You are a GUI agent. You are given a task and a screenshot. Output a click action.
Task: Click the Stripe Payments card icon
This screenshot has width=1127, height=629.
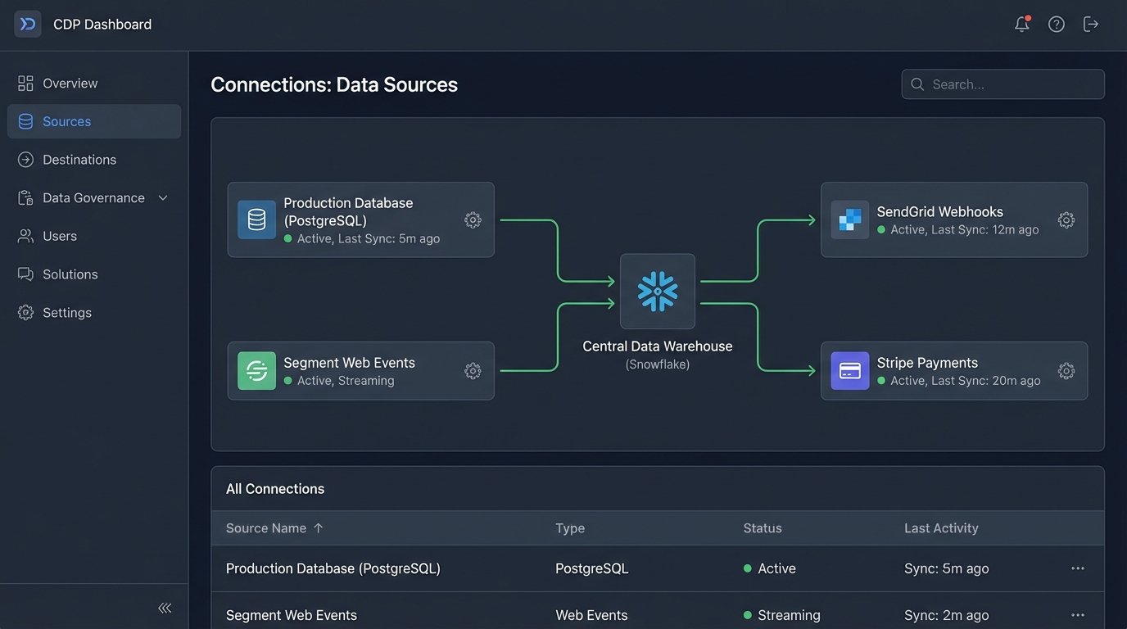click(849, 371)
